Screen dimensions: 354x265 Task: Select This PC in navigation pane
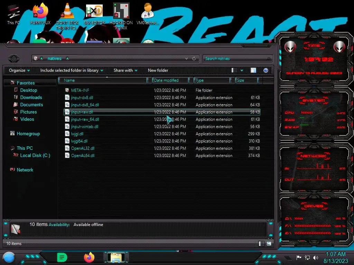tap(25, 148)
